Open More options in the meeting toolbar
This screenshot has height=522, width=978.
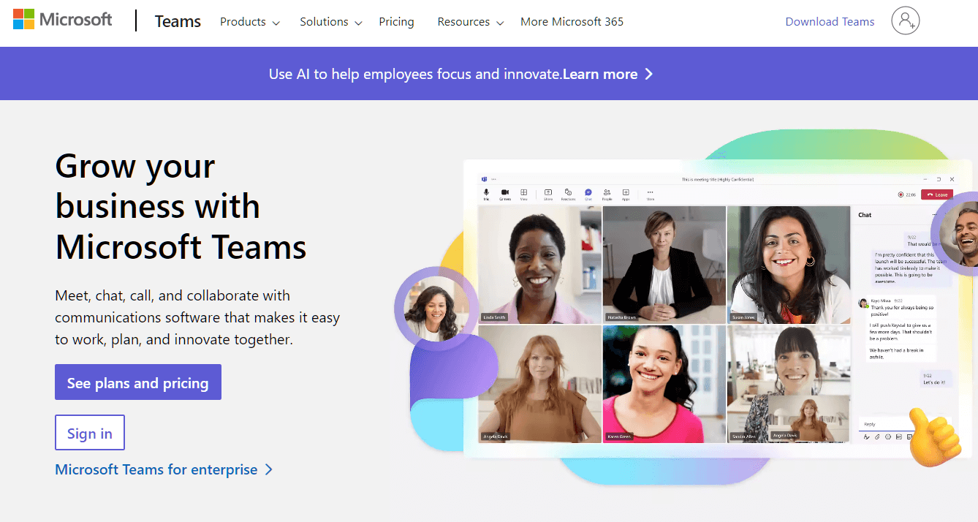click(651, 194)
